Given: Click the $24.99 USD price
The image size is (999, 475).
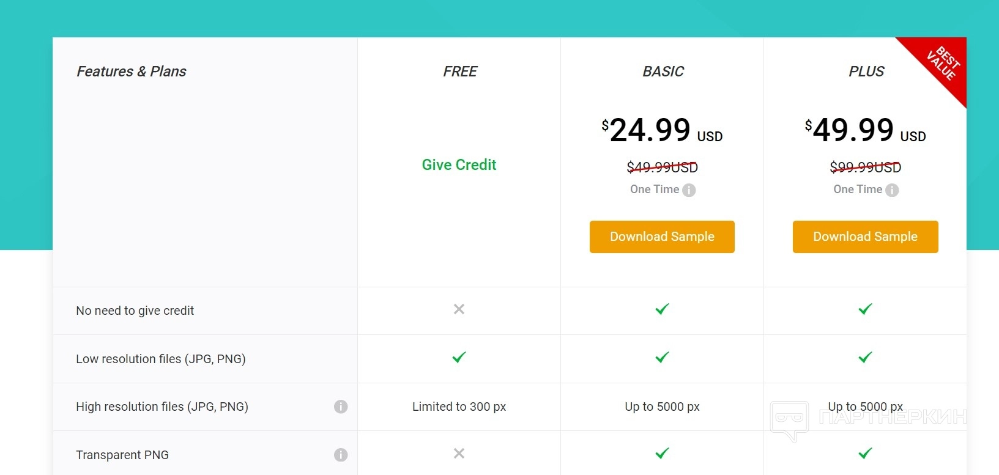Looking at the screenshot, I should 662,130.
